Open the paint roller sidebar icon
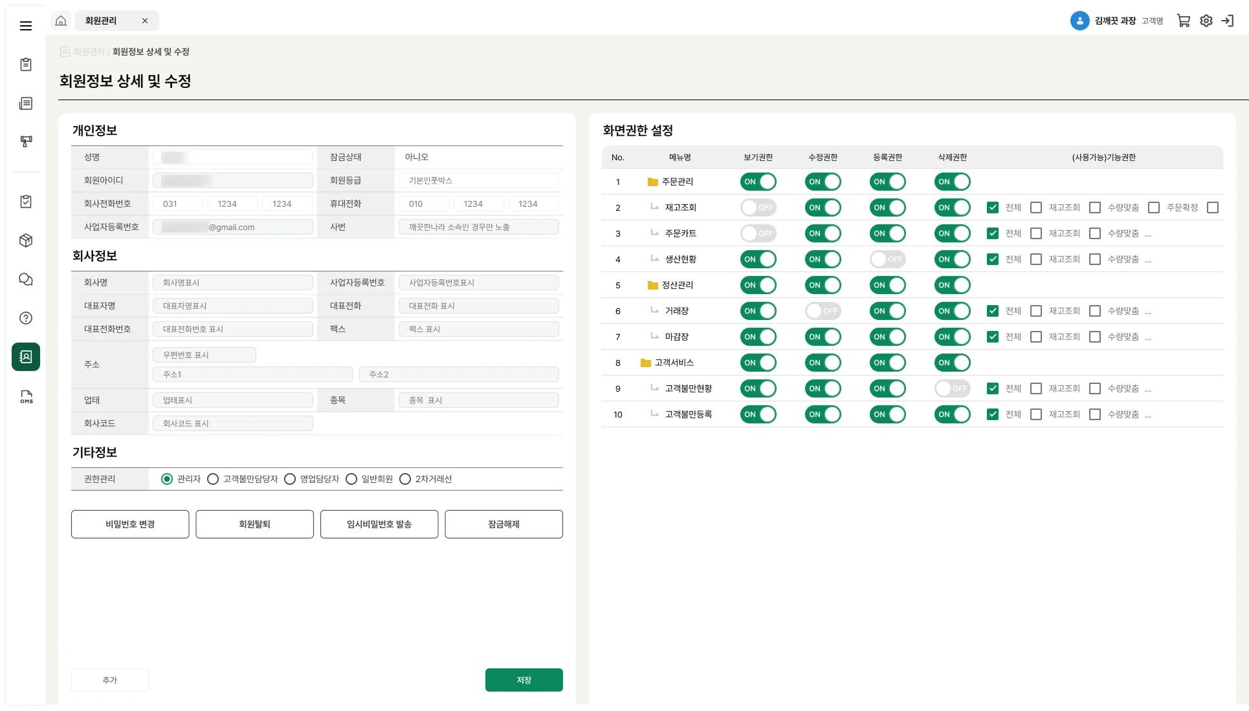 [26, 142]
